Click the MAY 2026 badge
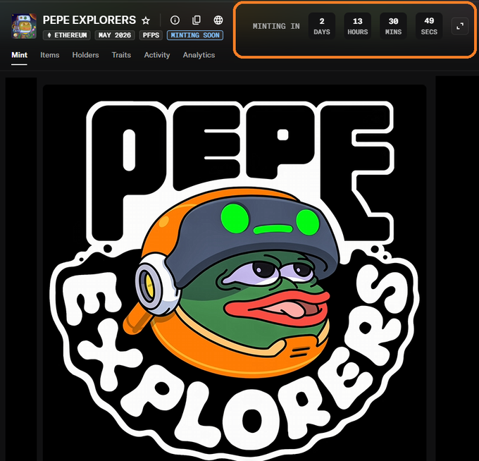479x461 pixels. coord(115,35)
